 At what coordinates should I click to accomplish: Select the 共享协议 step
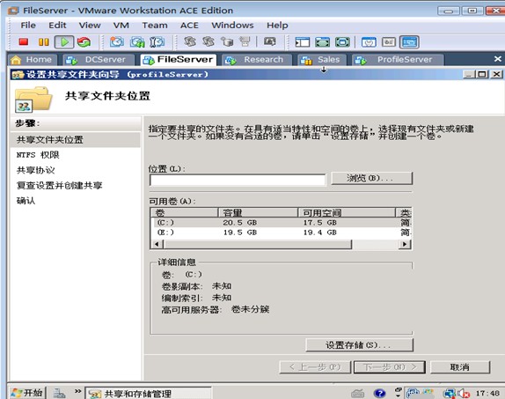pos(36,170)
